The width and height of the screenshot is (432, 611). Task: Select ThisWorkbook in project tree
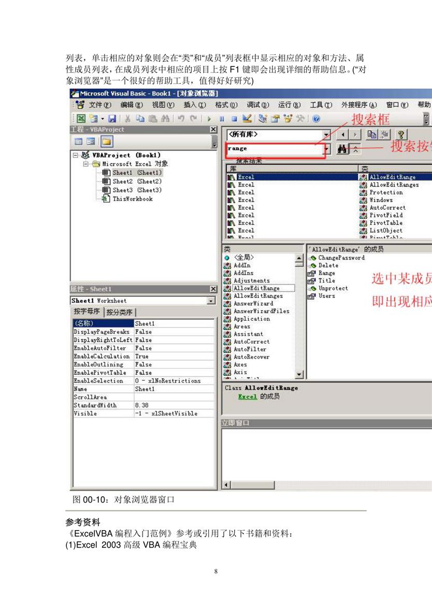[132, 198]
